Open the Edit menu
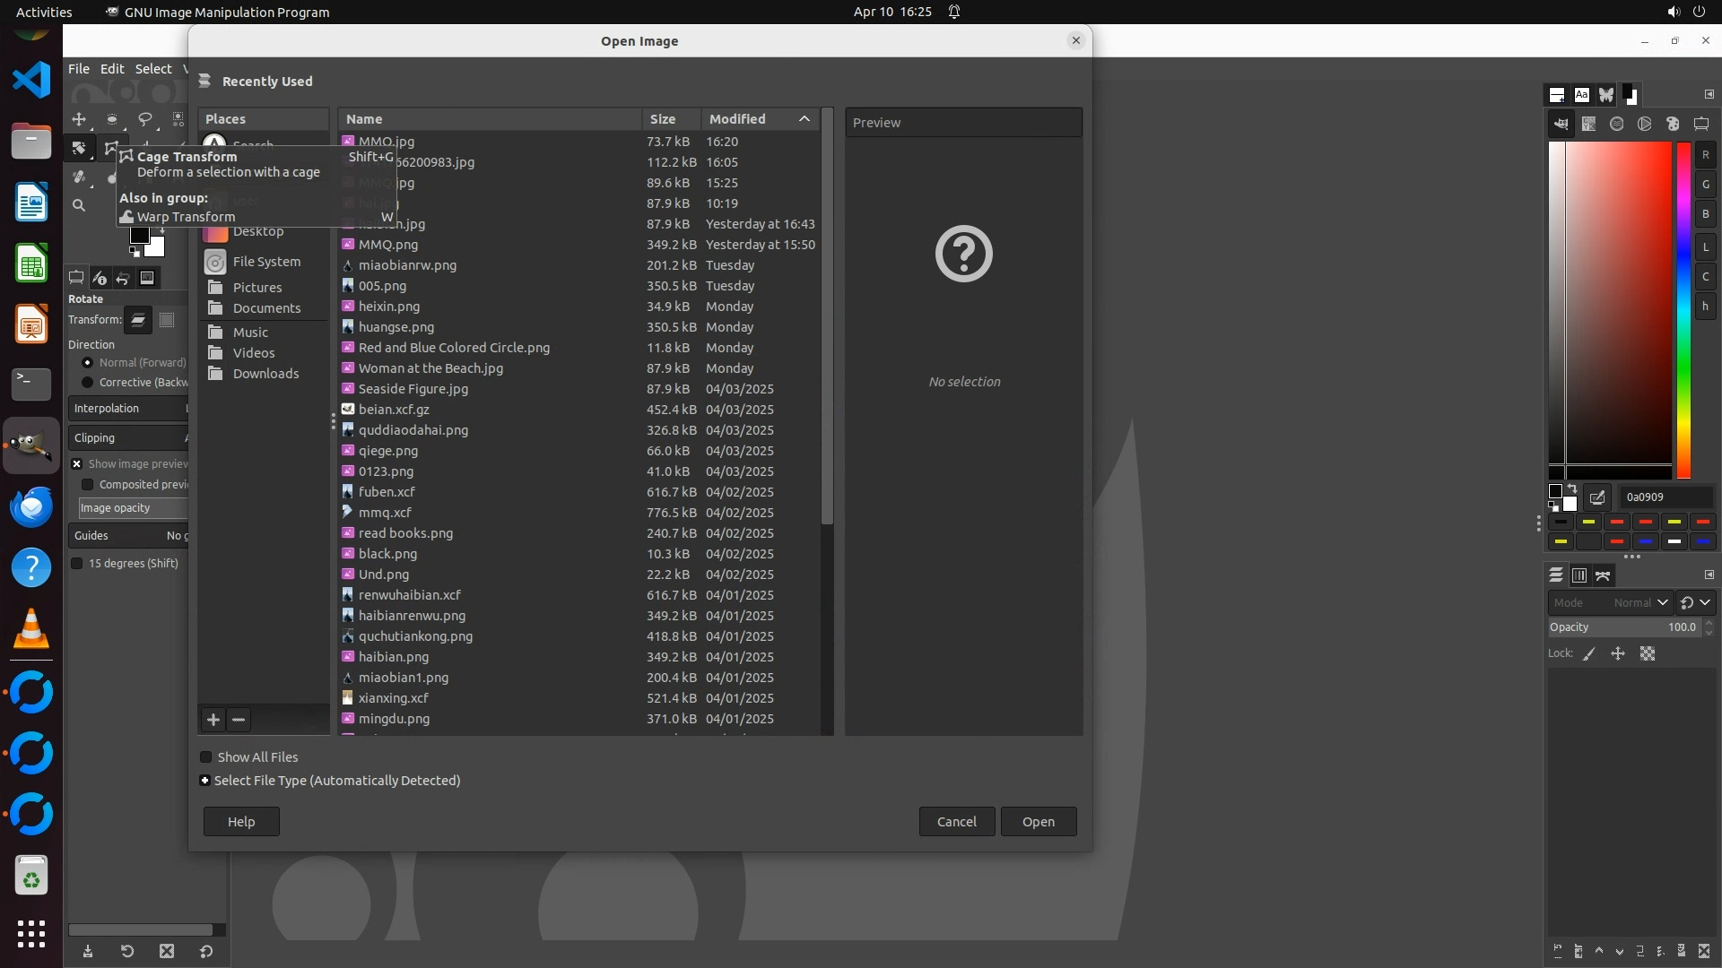The width and height of the screenshot is (1722, 968). tap(112, 69)
